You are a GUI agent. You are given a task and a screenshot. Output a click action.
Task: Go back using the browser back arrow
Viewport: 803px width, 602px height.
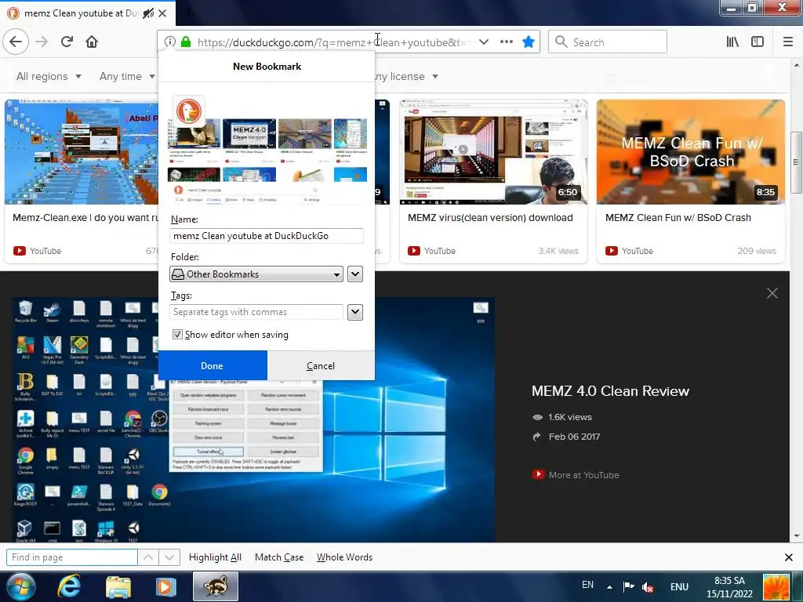click(x=16, y=42)
